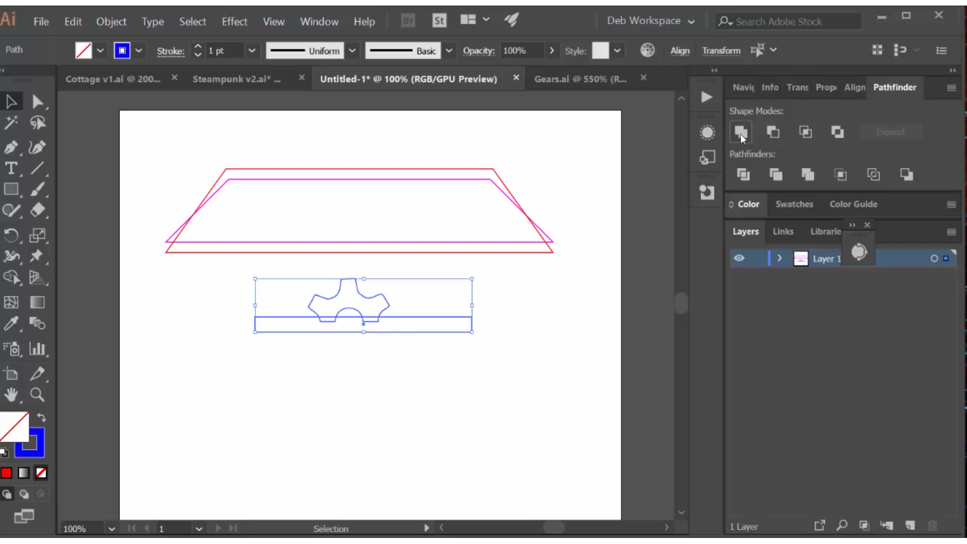Increase stroke weight with stepper
This screenshot has width=967, height=544.
(x=198, y=46)
